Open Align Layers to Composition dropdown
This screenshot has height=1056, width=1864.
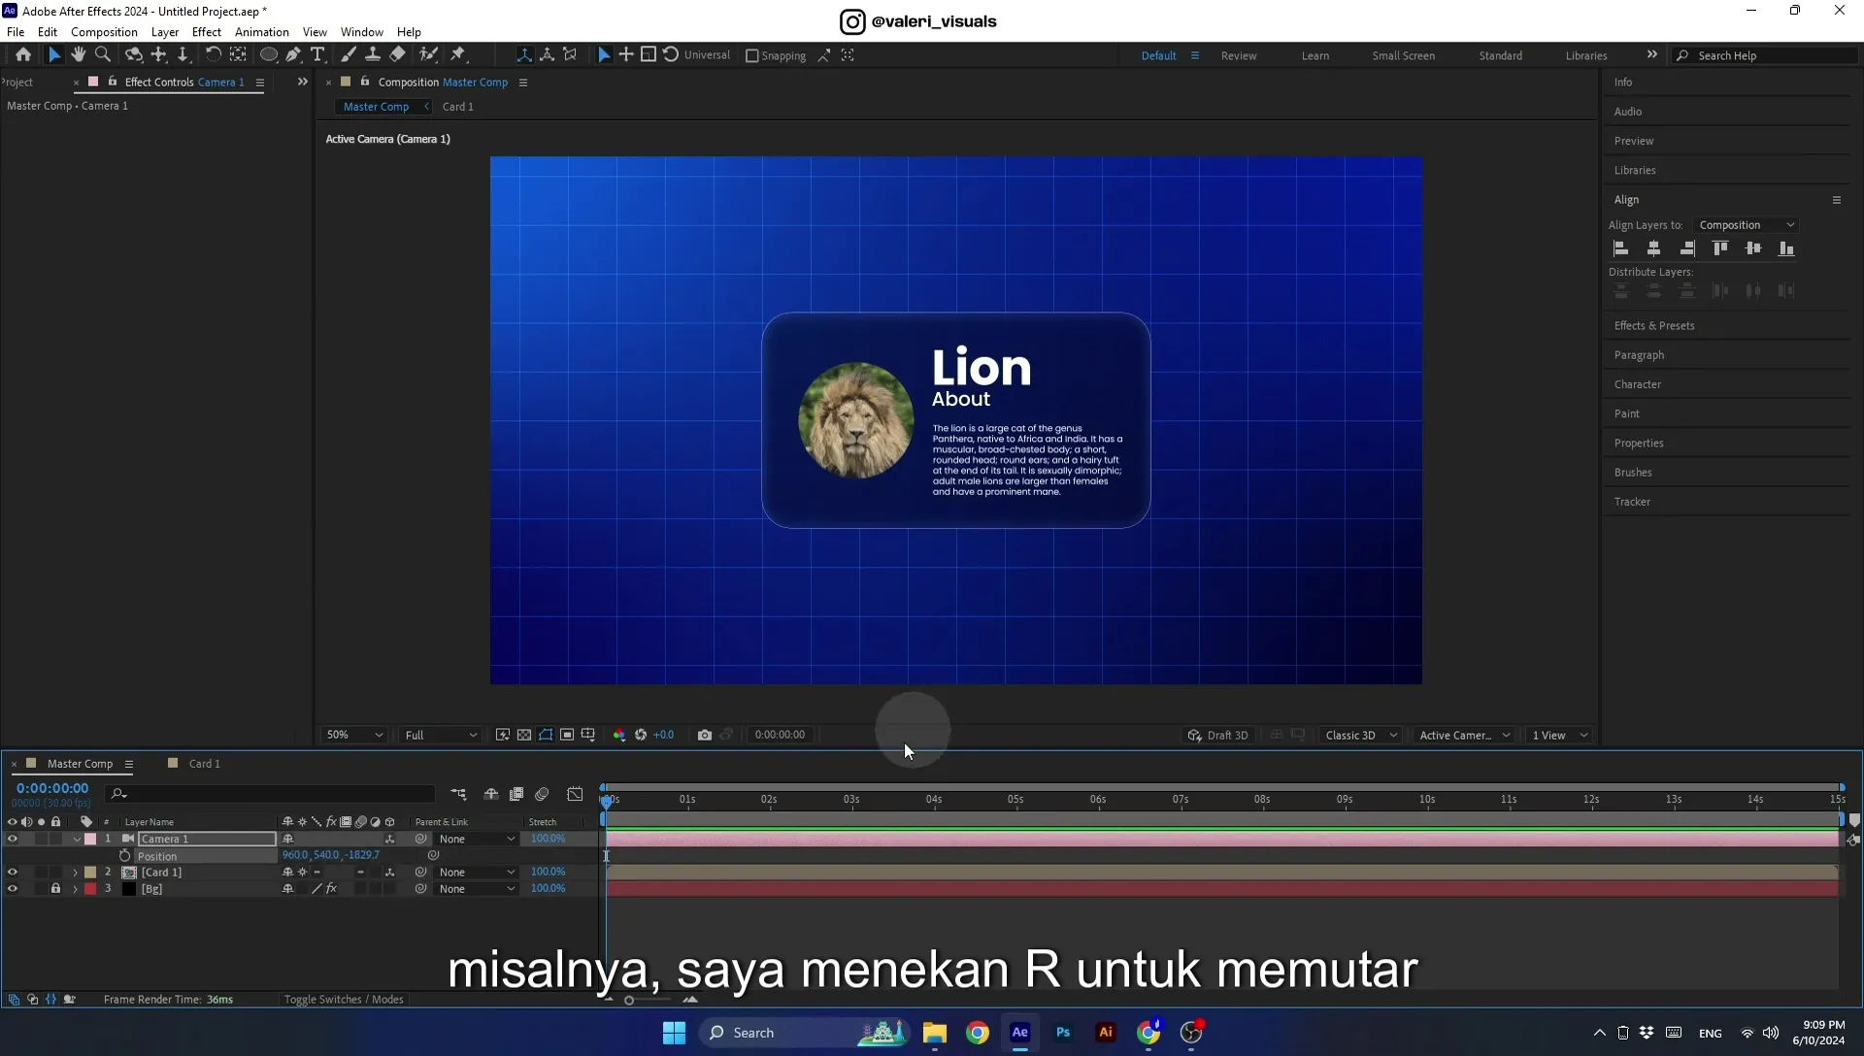point(1746,225)
